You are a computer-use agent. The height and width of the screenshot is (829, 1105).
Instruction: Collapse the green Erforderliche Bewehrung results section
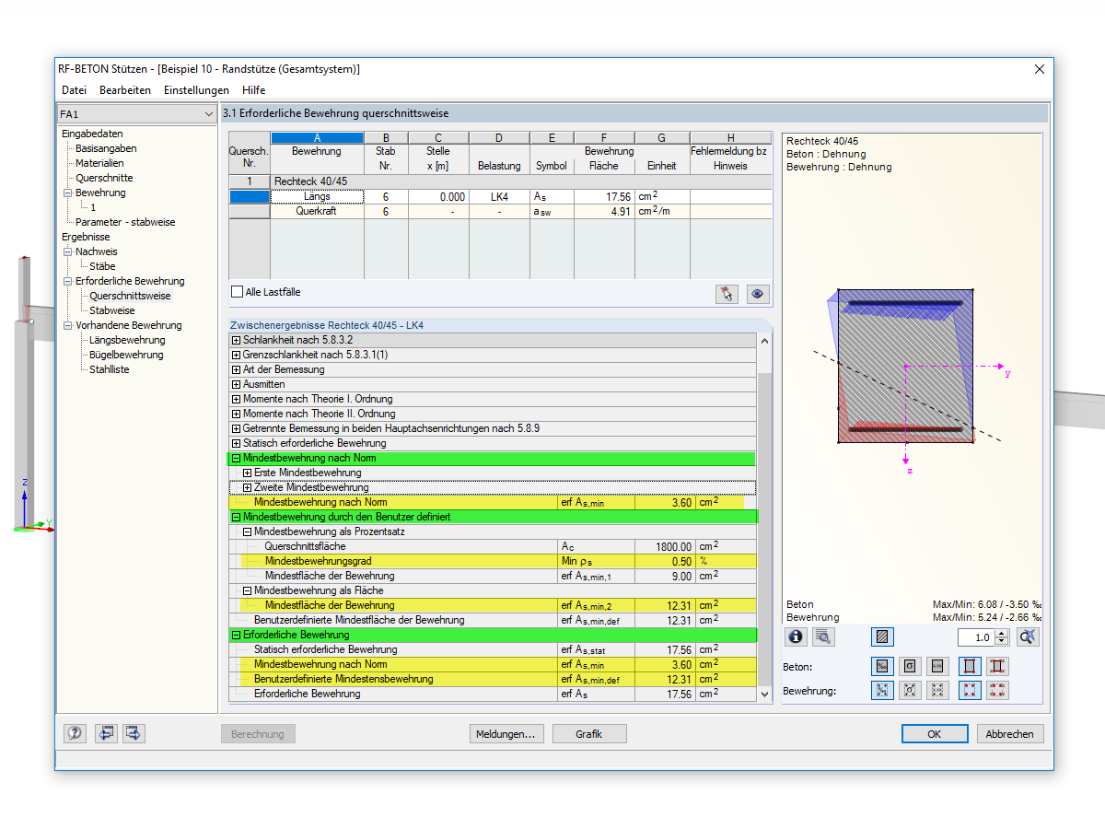pos(236,635)
